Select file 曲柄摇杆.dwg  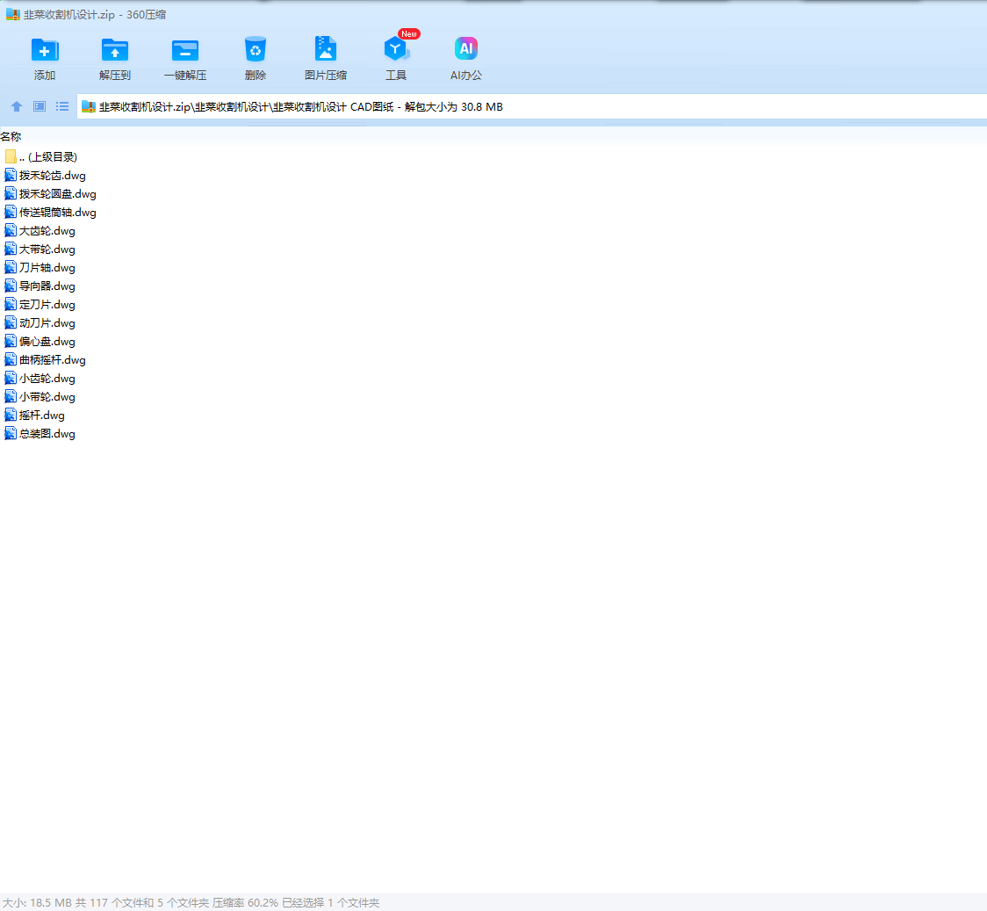46,360
